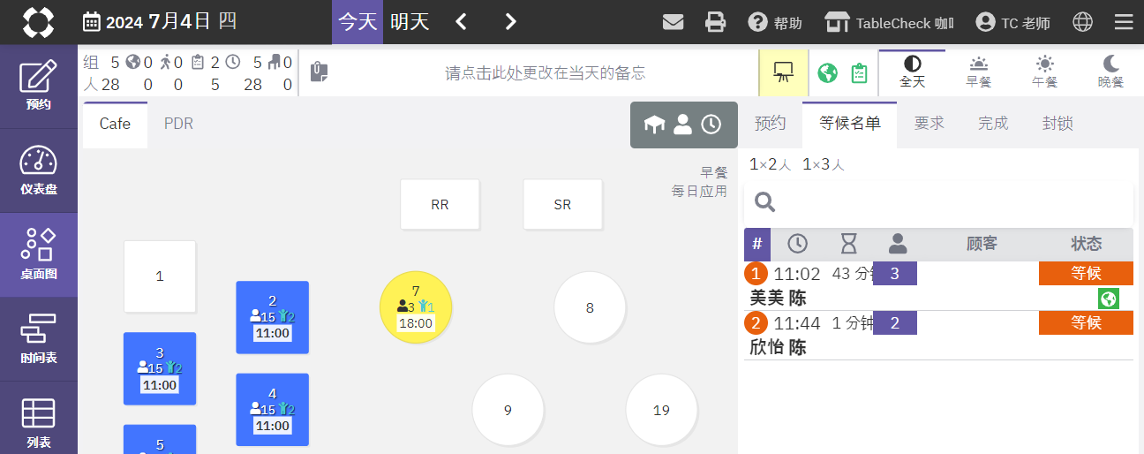Select square table 1
Viewport: 1144px width, 454px height.
click(x=160, y=276)
